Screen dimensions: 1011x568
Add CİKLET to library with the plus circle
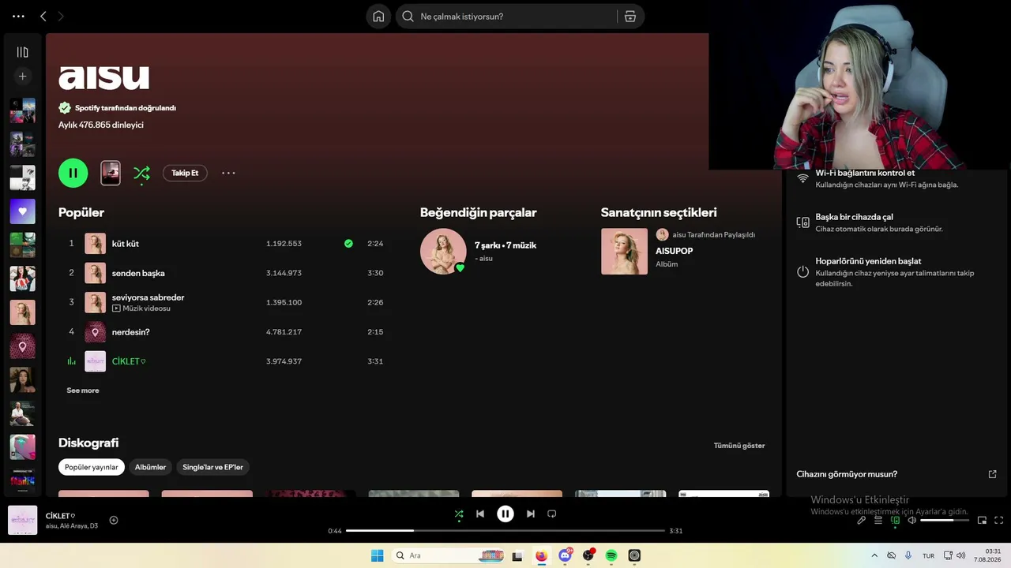point(114,520)
